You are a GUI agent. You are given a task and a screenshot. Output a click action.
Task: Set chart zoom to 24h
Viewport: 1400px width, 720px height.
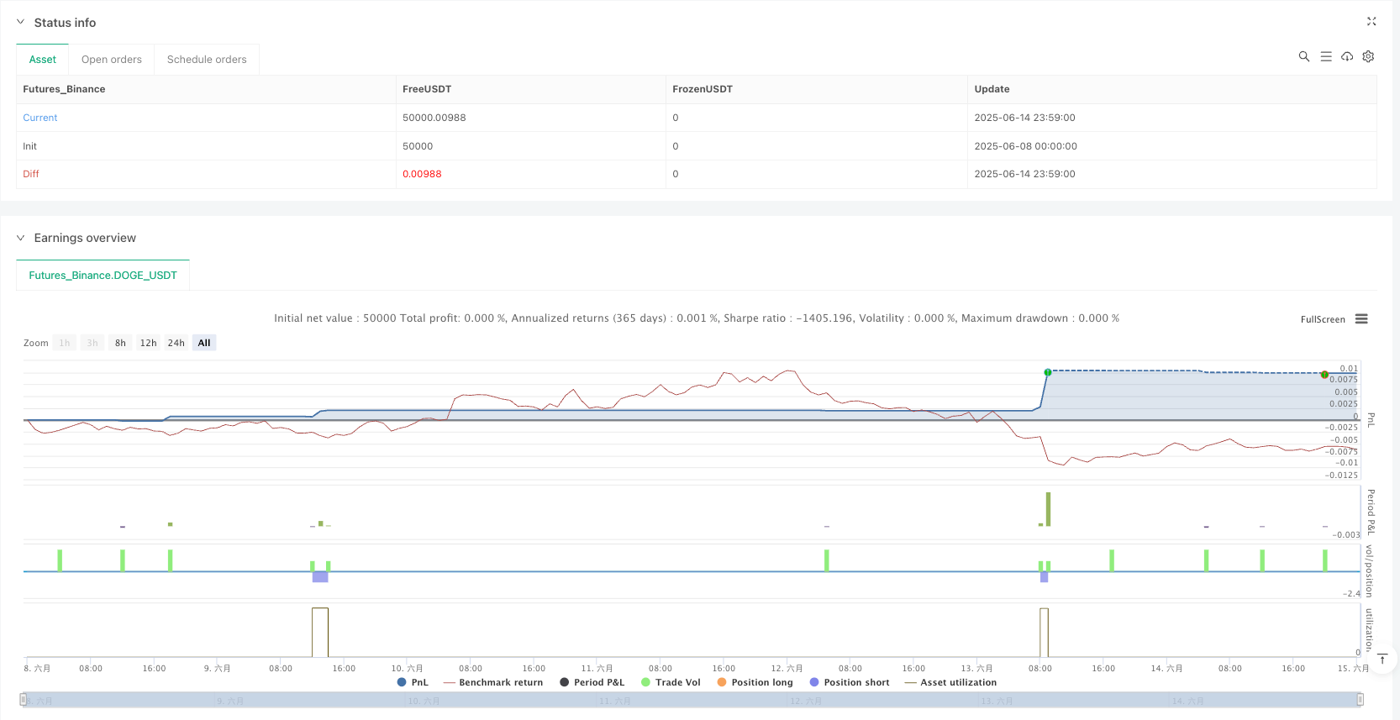176,343
